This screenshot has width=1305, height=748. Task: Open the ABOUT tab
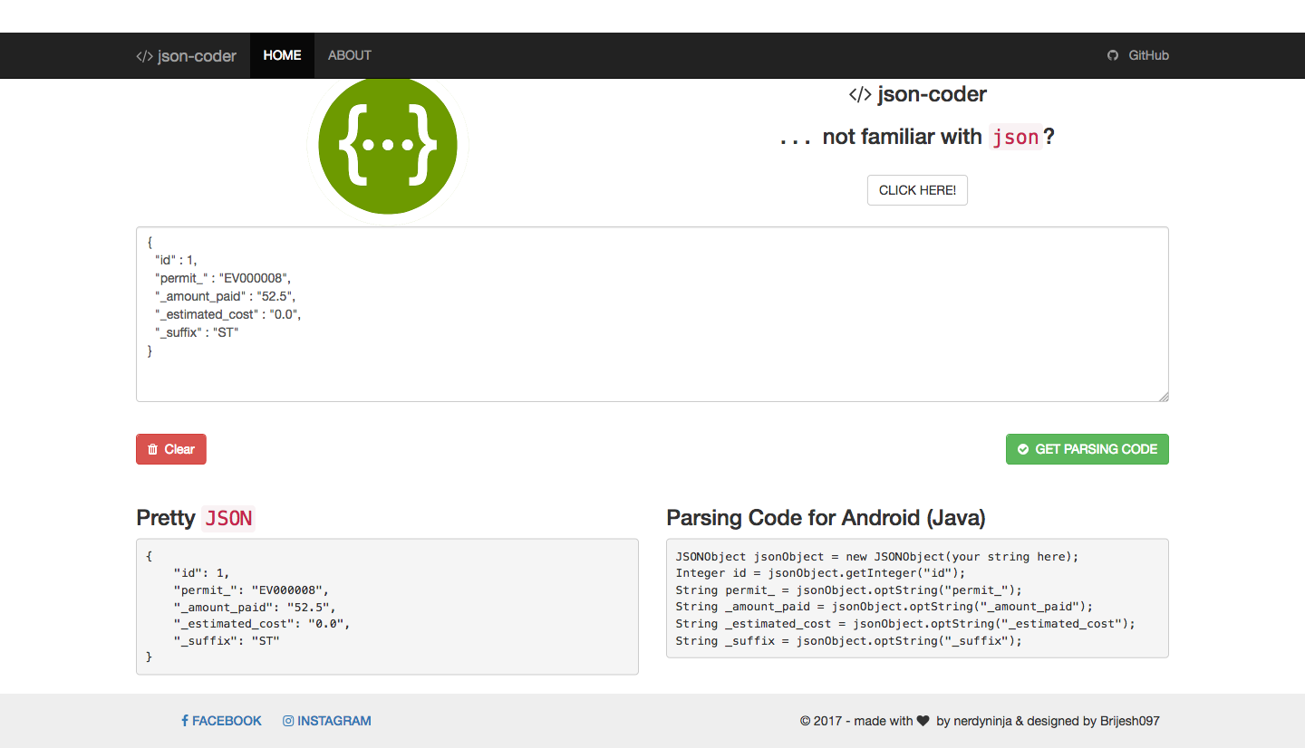349,55
